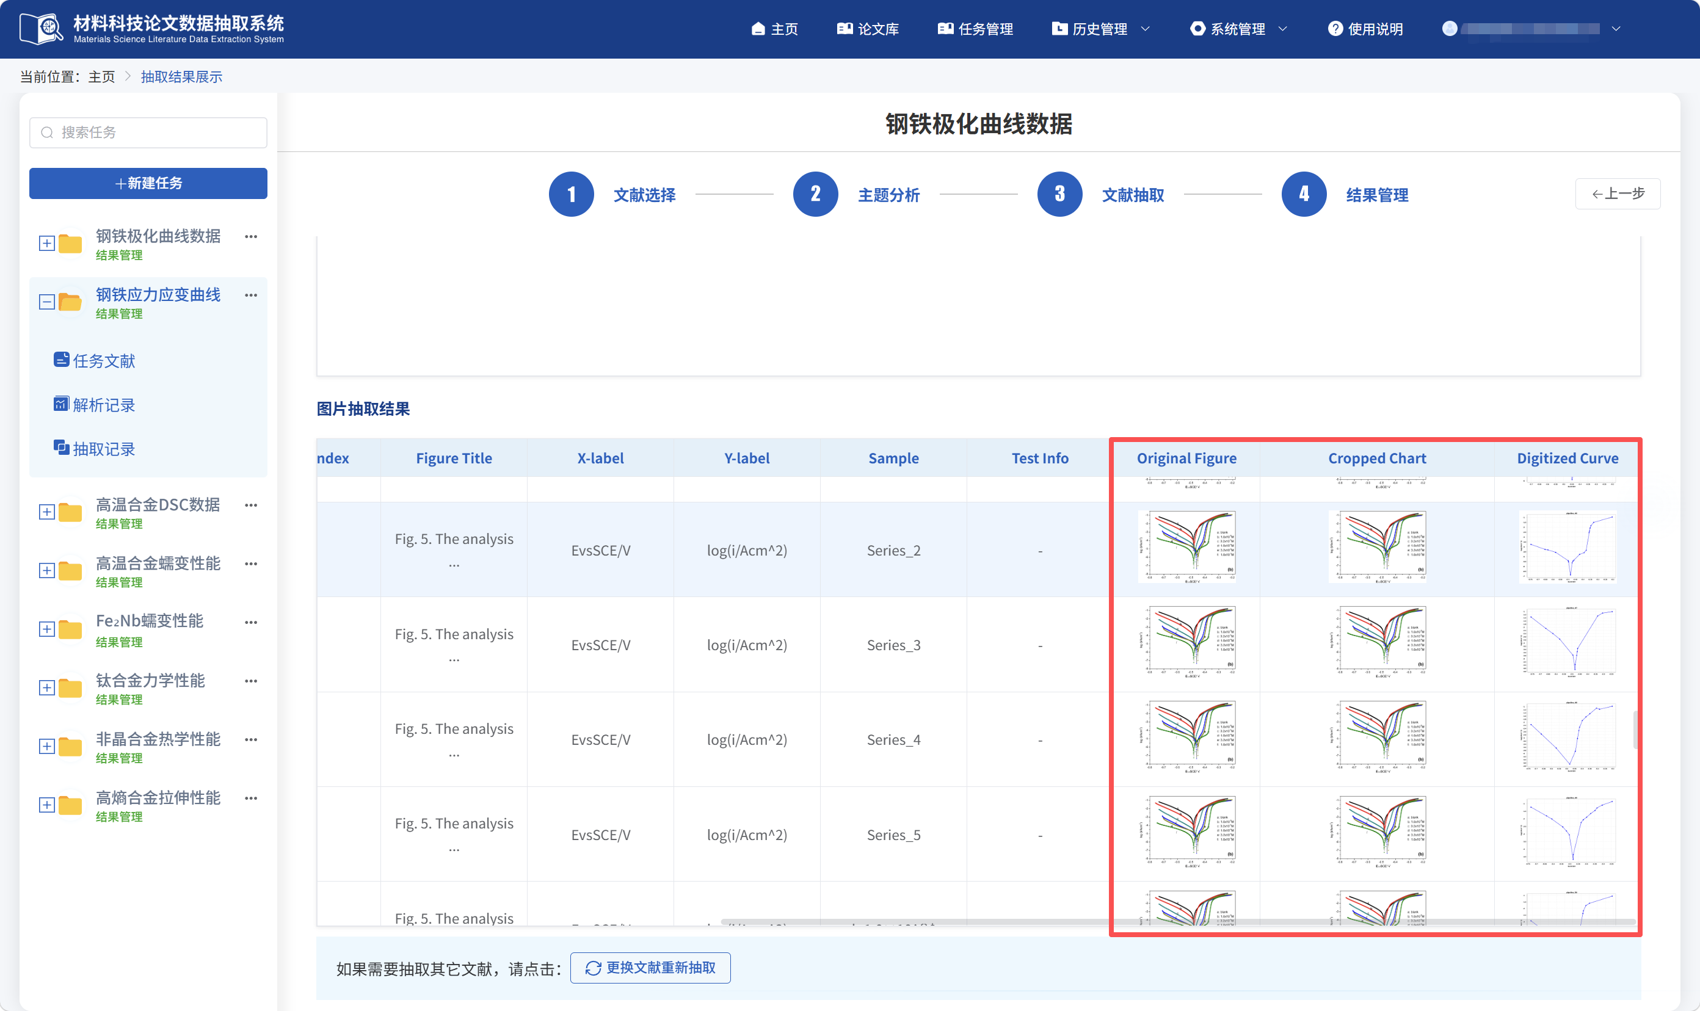Click the Digitized Curve column header
Viewport: 1700px width, 1011px height.
pos(1567,458)
